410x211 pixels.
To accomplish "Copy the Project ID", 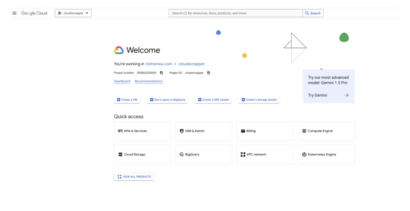I will click(x=209, y=73).
